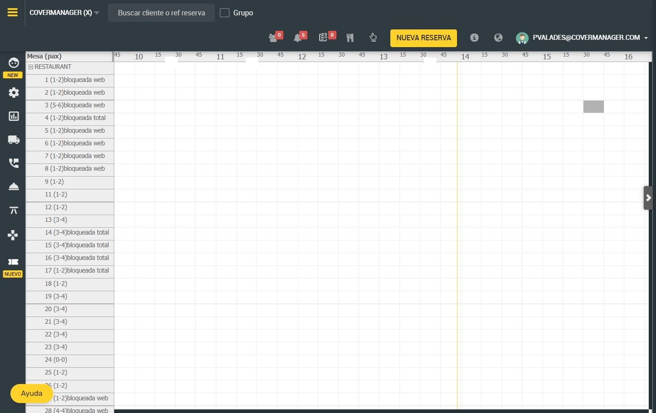Click the notifications bell icon
The image size is (656, 413).
pyautogui.click(x=297, y=38)
